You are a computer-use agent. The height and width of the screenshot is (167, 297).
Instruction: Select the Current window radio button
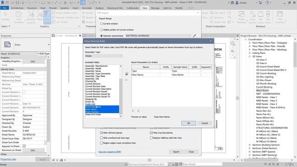(101, 24)
